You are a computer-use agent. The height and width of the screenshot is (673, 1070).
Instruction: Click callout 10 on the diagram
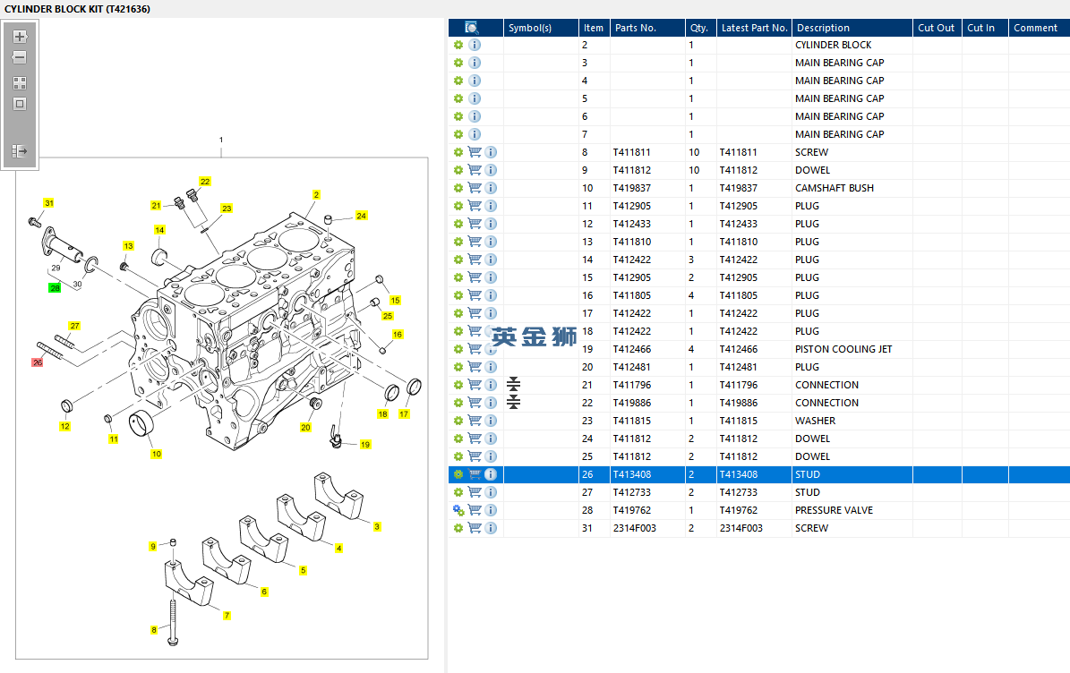[x=156, y=454]
